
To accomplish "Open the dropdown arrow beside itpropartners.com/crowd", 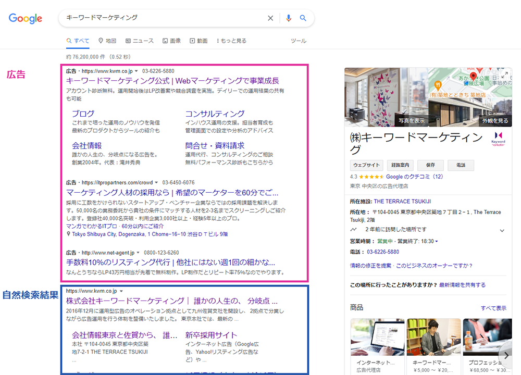I will coord(156,183).
